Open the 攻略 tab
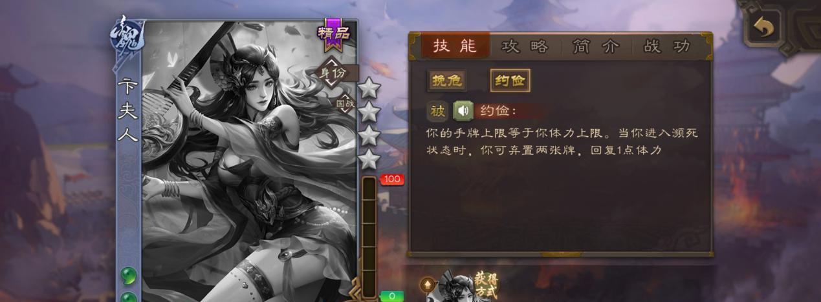The image size is (821, 302). coord(525,46)
